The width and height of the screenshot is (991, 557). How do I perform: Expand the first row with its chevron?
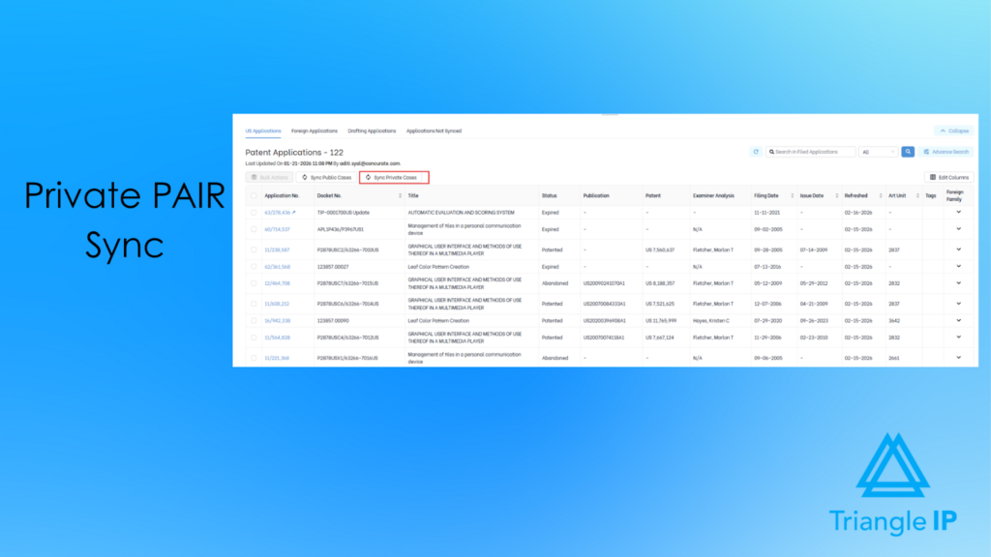[x=958, y=212]
